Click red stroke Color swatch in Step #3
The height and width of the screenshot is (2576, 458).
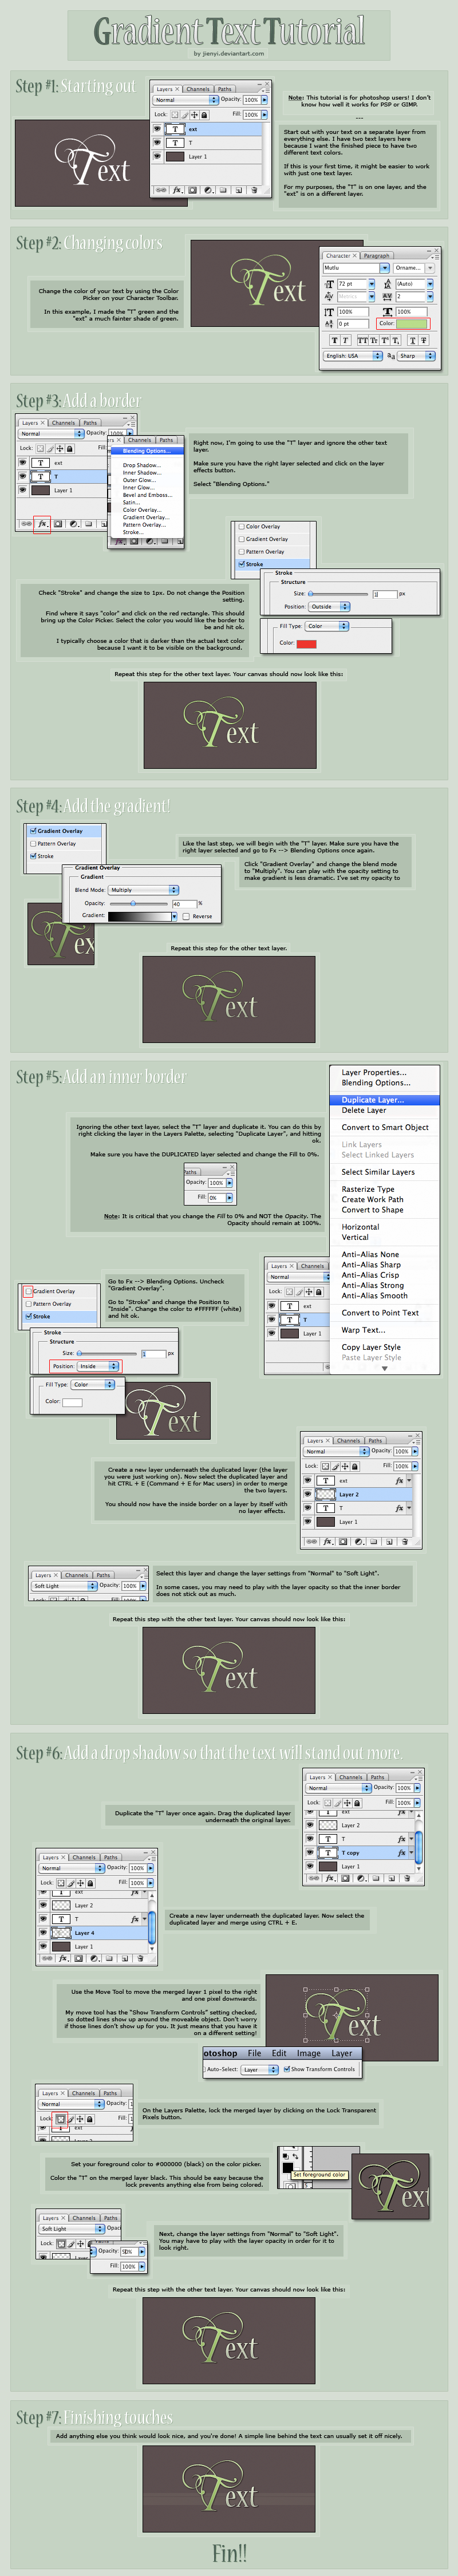click(307, 643)
